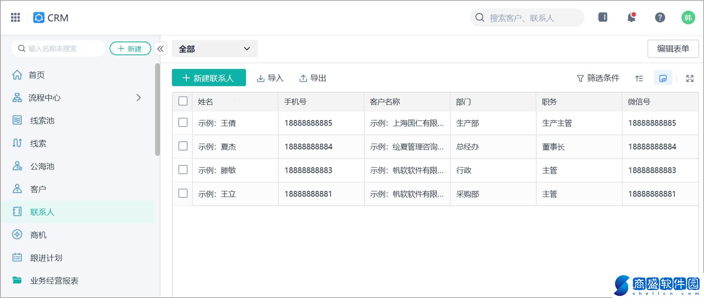Click the 流程中心 sidebar icon

(x=17, y=98)
